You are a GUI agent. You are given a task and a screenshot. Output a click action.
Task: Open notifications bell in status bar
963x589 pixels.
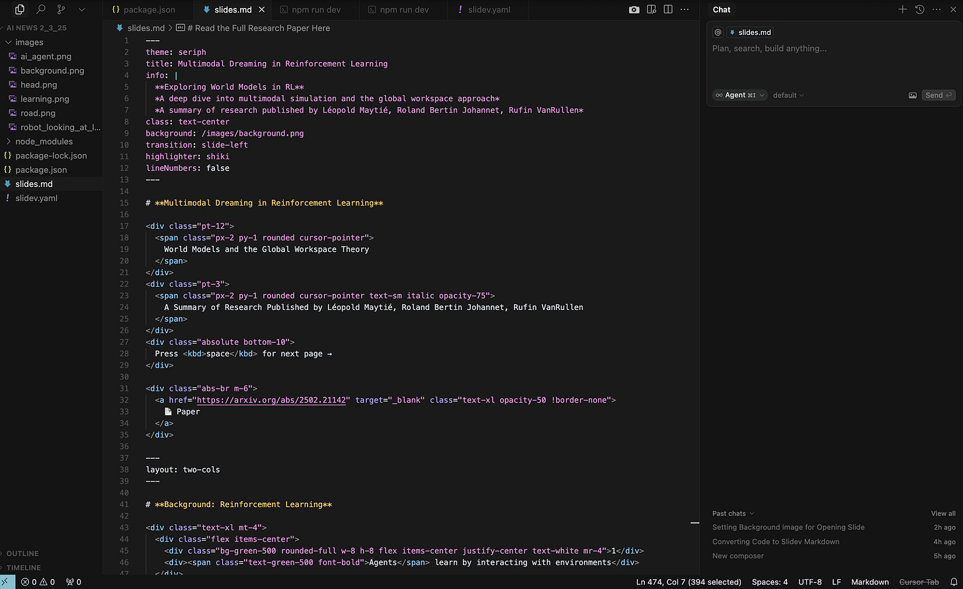click(954, 582)
